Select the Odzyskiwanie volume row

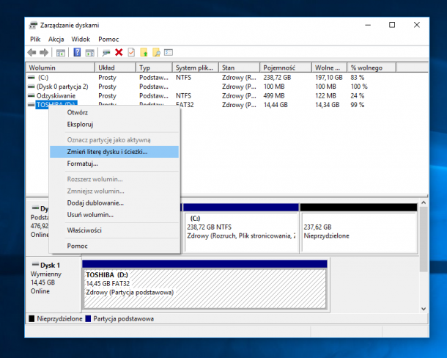coord(56,95)
